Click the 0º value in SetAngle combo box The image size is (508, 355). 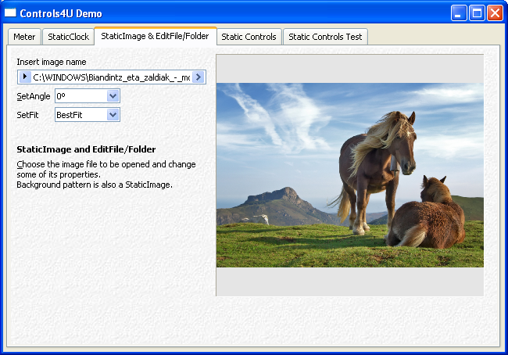pos(80,96)
